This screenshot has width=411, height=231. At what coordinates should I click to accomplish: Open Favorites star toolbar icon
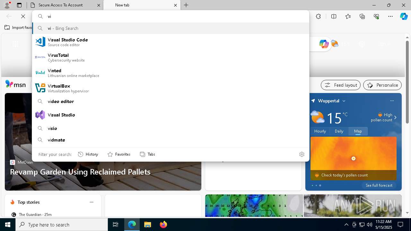point(348,16)
